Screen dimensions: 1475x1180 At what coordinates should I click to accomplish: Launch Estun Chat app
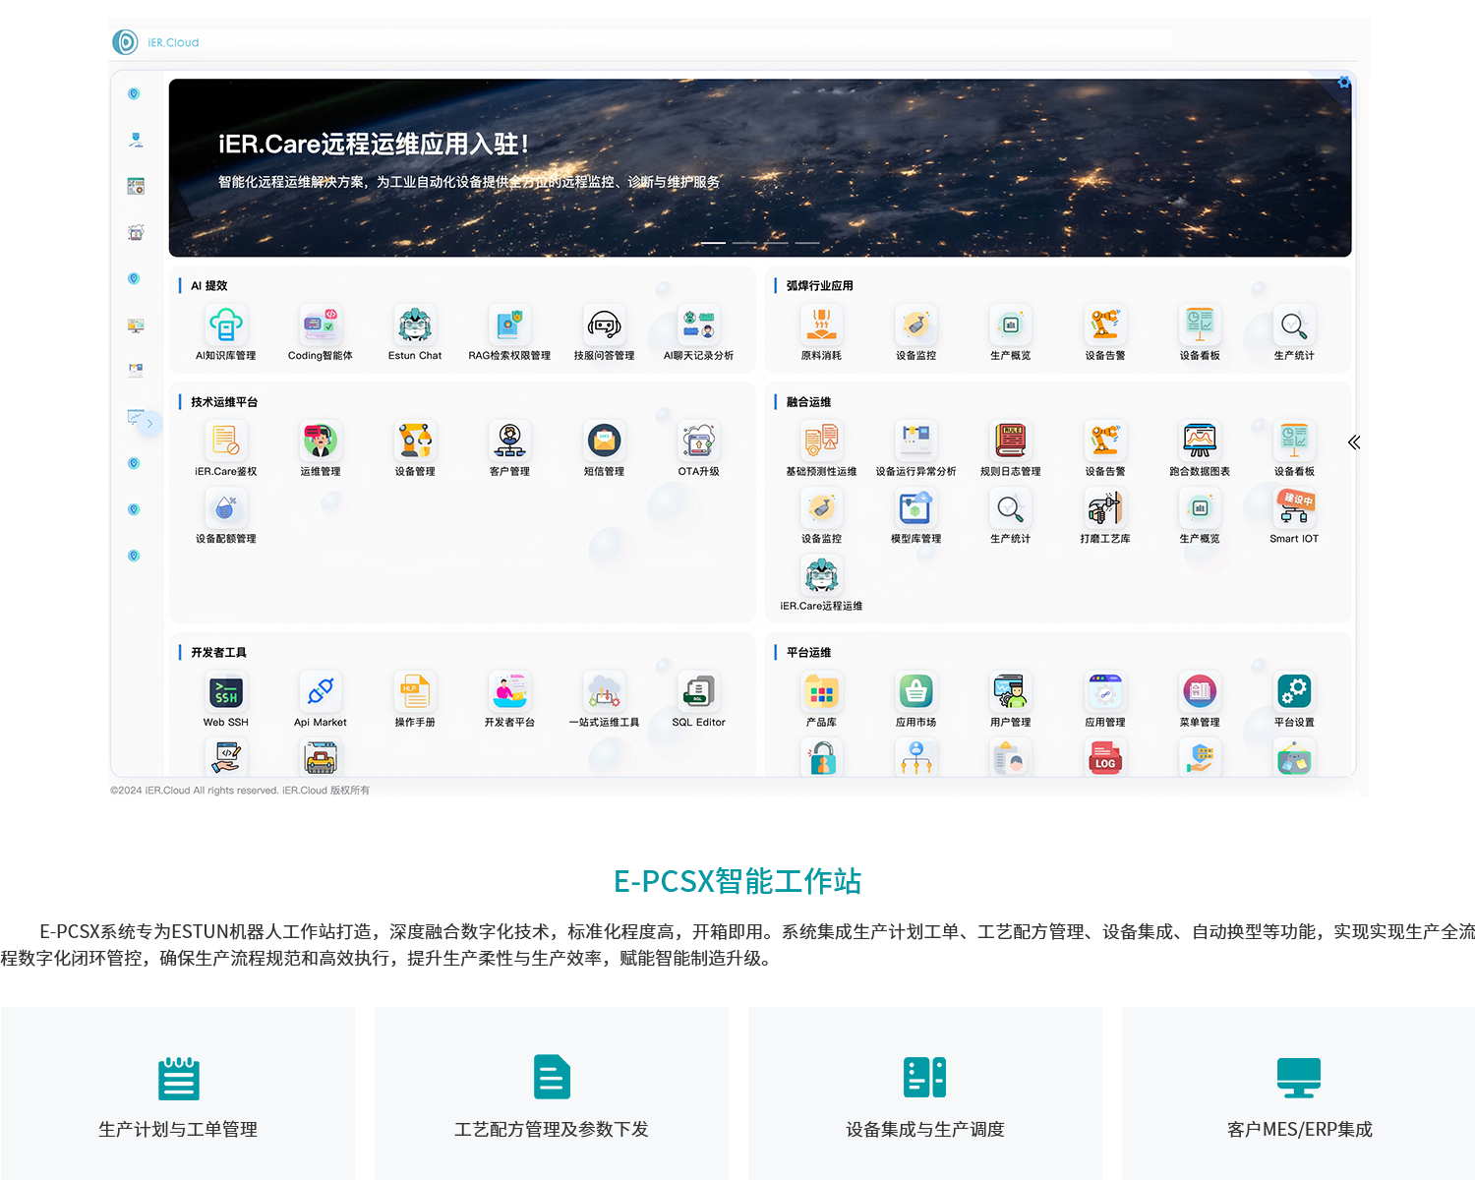point(415,324)
